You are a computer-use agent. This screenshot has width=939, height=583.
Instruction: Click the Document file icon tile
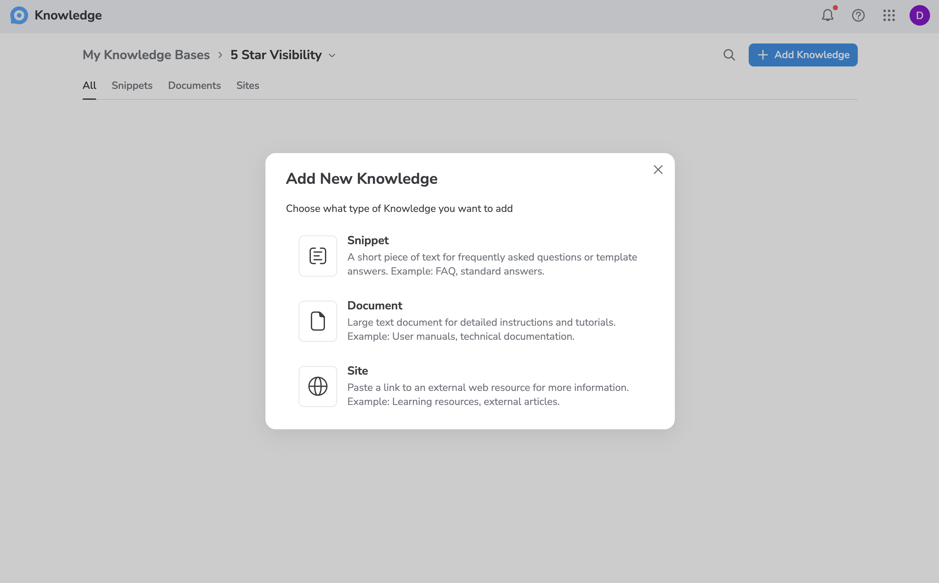318,321
